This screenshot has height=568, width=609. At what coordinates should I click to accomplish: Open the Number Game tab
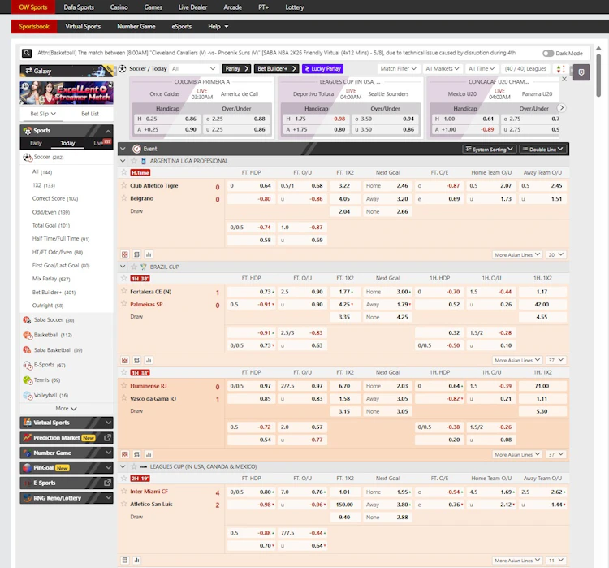coord(136,27)
